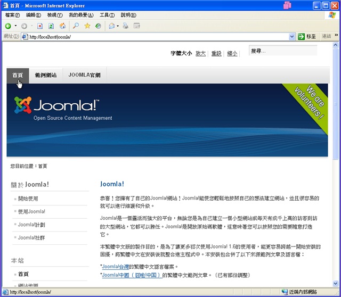Click the Windows flag logo icon
341x297 pixels.
[x=332, y=15]
